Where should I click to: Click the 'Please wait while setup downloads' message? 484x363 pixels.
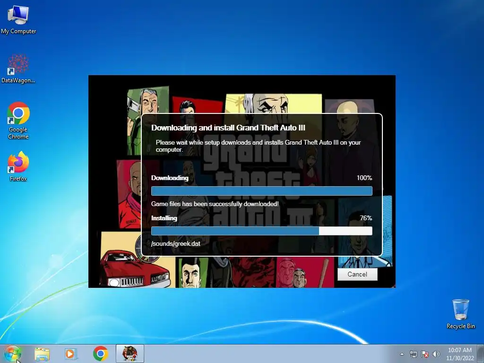pyautogui.click(x=258, y=146)
